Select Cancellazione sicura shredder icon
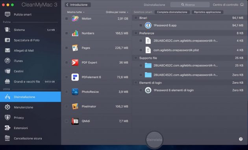 tap(7, 138)
